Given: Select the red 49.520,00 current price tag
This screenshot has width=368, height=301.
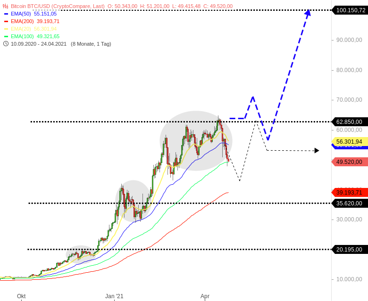Looking at the screenshot, I should coord(349,162).
